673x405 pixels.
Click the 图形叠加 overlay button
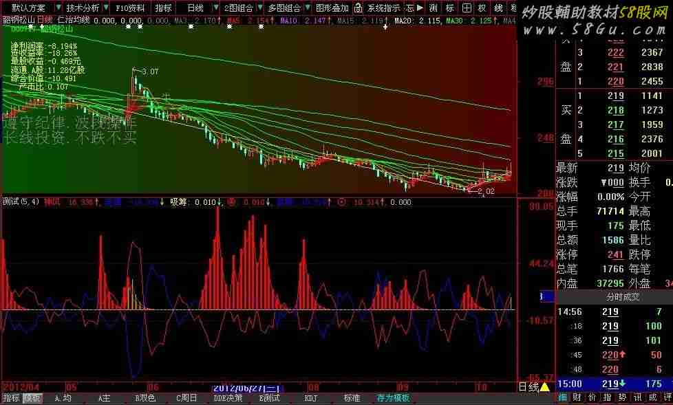pyautogui.click(x=332, y=8)
